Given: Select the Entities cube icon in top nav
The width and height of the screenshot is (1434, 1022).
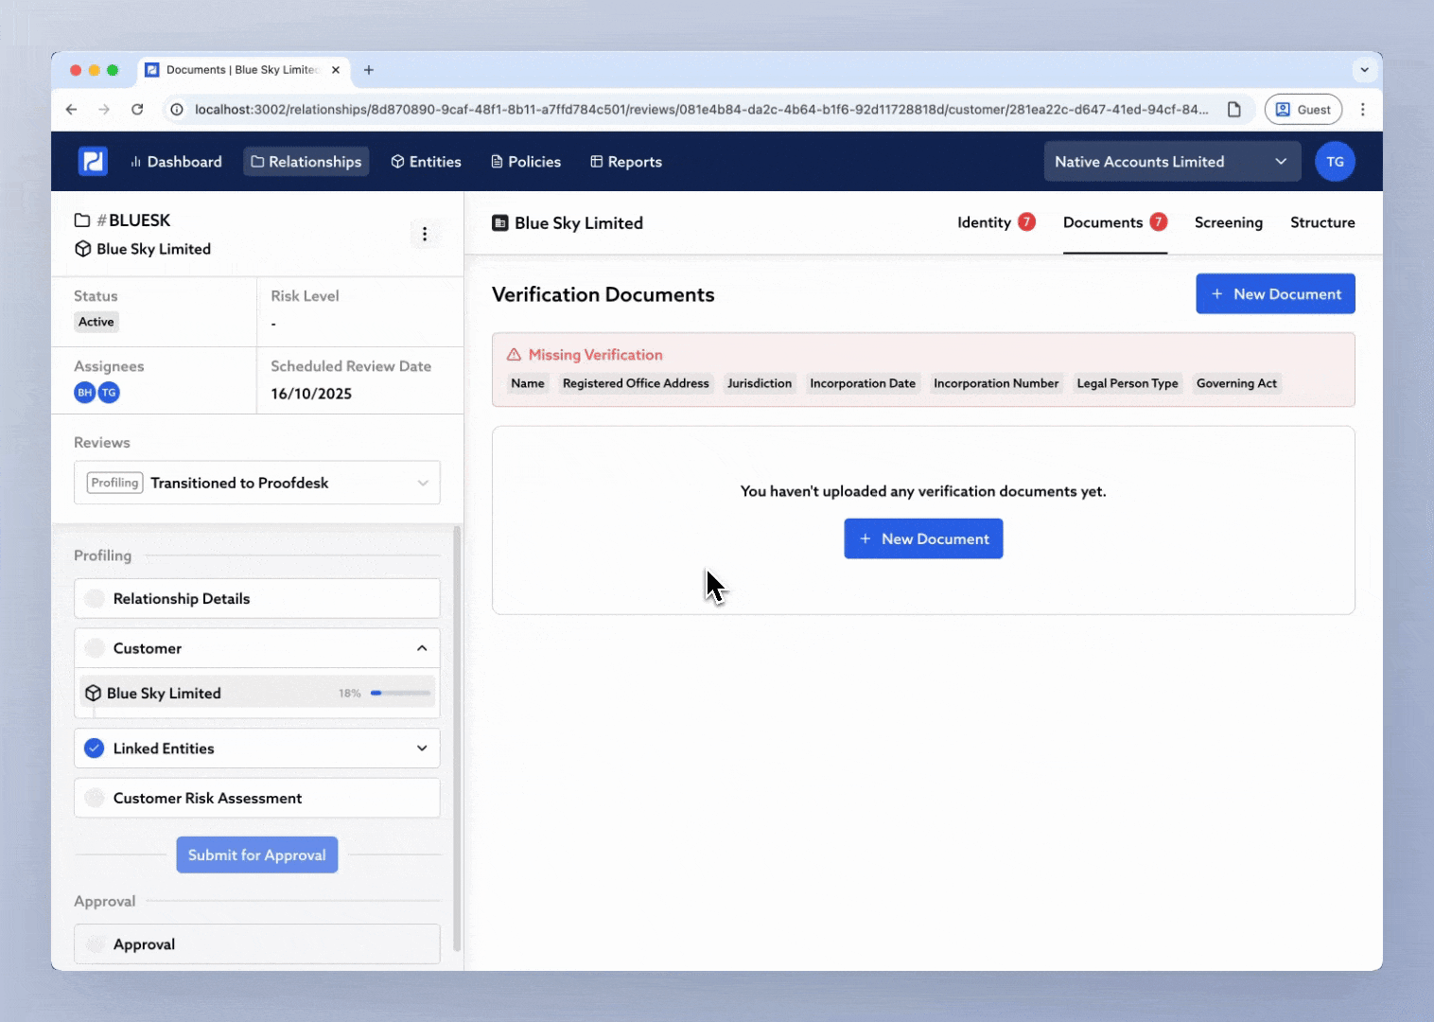Looking at the screenshot, I should (397, 161).
